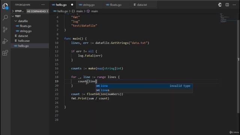Click on 'for _, line := range' line
The height and width of the screenshot is (135, 240).
tap(95, 77)
